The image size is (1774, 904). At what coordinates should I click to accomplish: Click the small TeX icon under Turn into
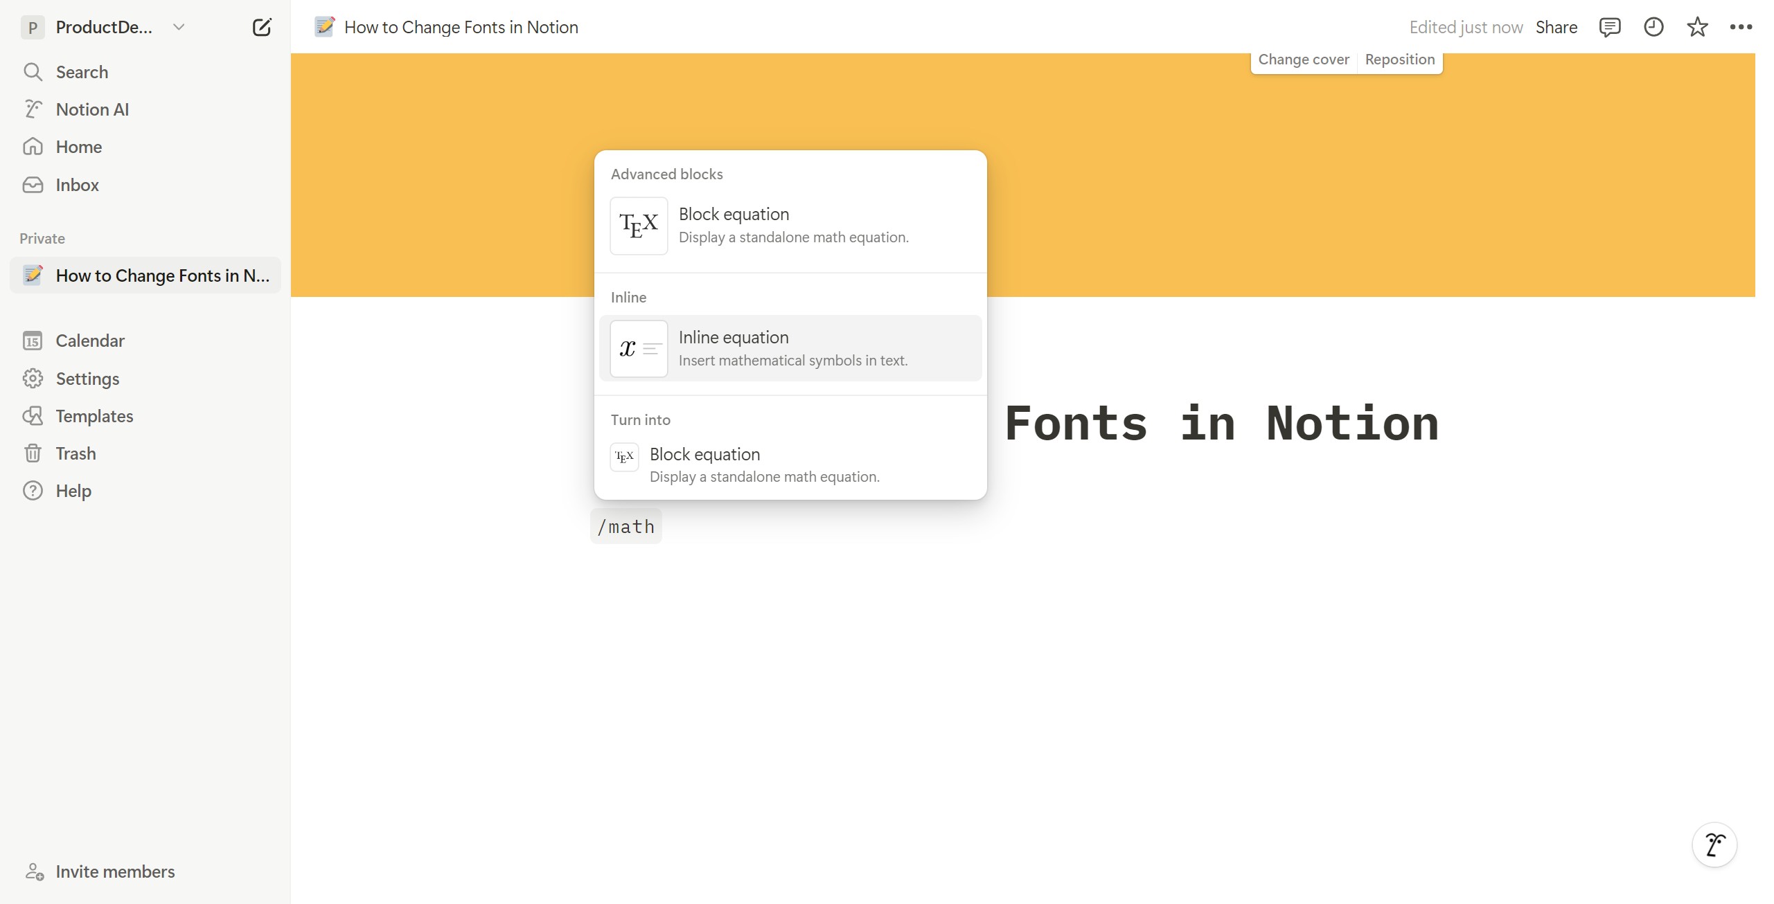[624, 457]
